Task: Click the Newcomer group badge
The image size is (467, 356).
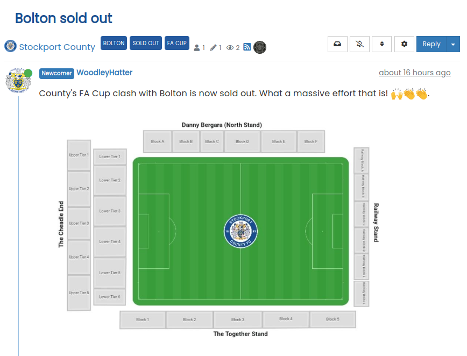Action: (x=56, y=73)
